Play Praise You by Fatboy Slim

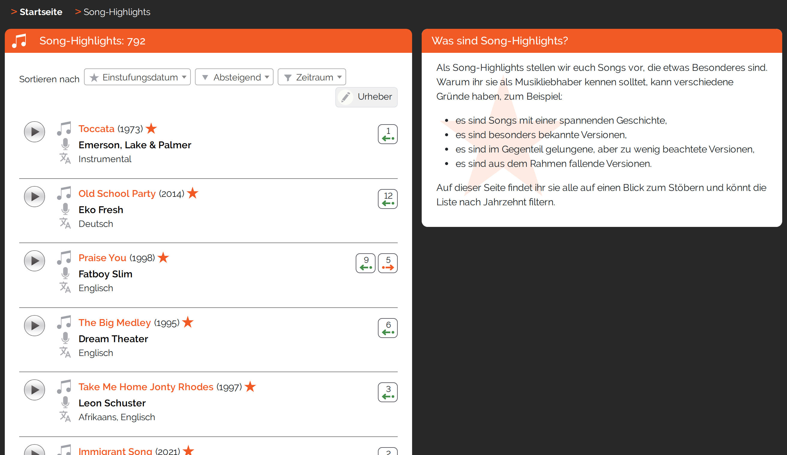pos(34,261)
